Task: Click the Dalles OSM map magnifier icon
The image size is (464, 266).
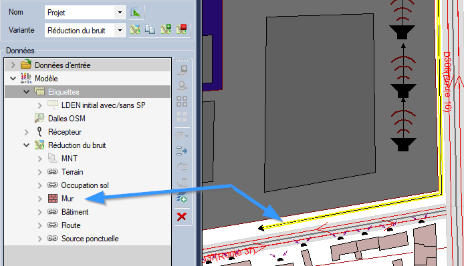Action: [39, 118]
